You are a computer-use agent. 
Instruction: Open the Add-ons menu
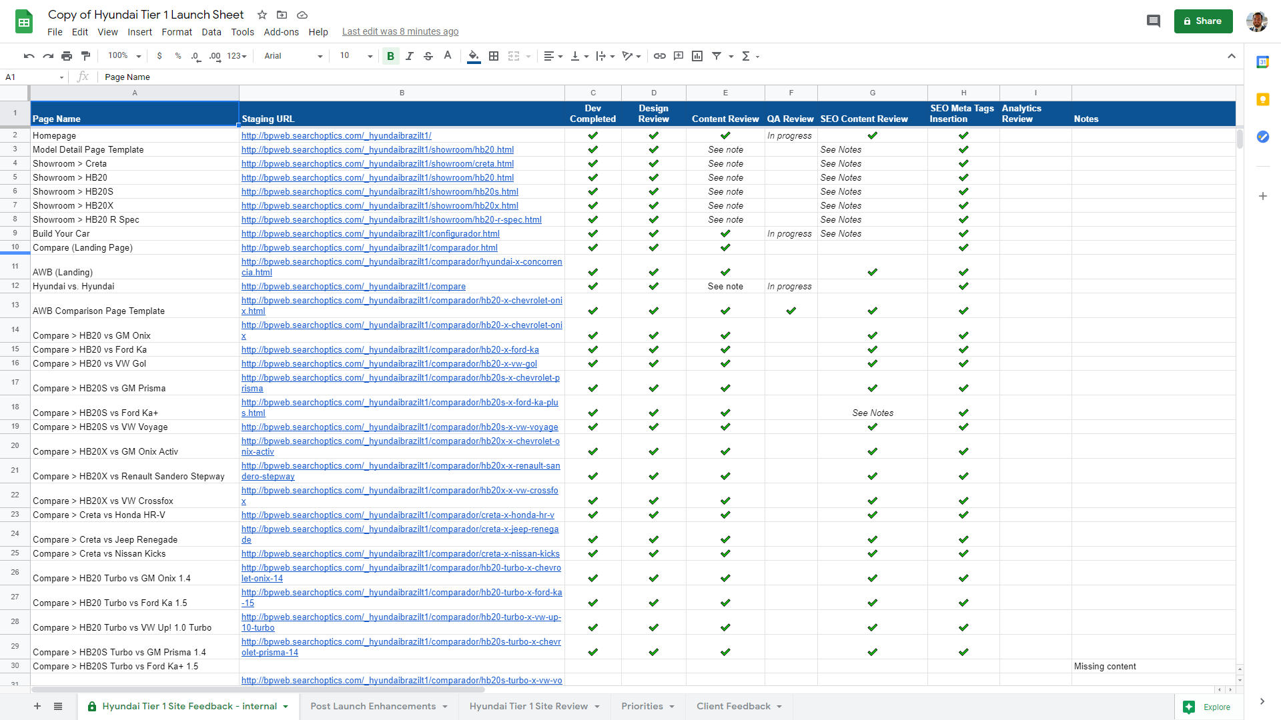(281, 32)
